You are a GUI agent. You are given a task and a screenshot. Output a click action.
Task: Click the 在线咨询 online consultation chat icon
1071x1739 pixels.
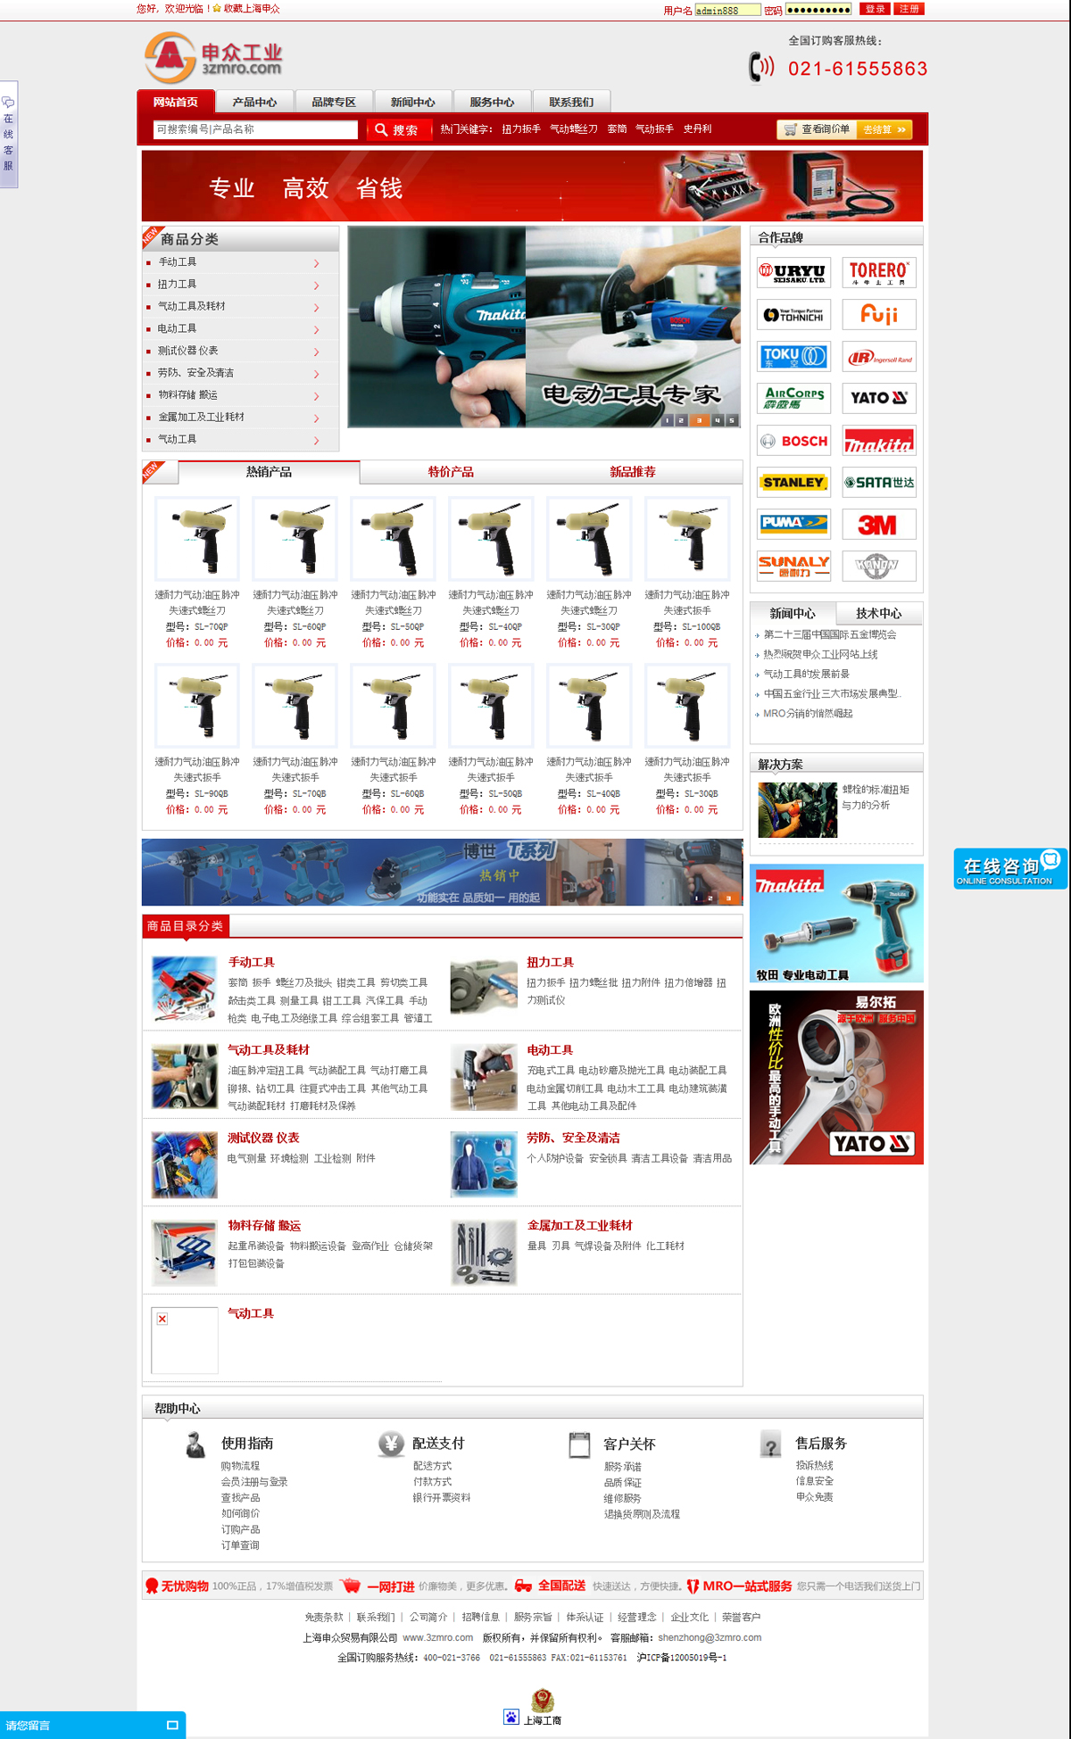point(1009,868)
